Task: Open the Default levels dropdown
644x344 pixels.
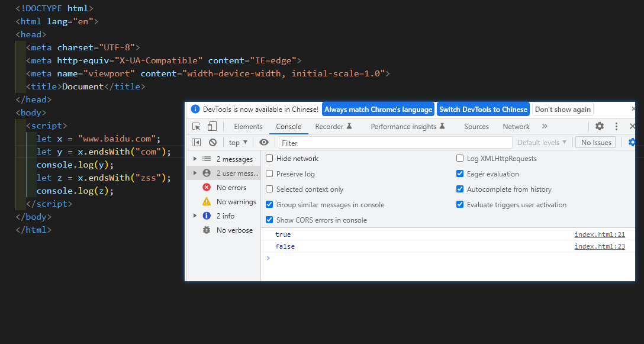Action: (542, 143)
